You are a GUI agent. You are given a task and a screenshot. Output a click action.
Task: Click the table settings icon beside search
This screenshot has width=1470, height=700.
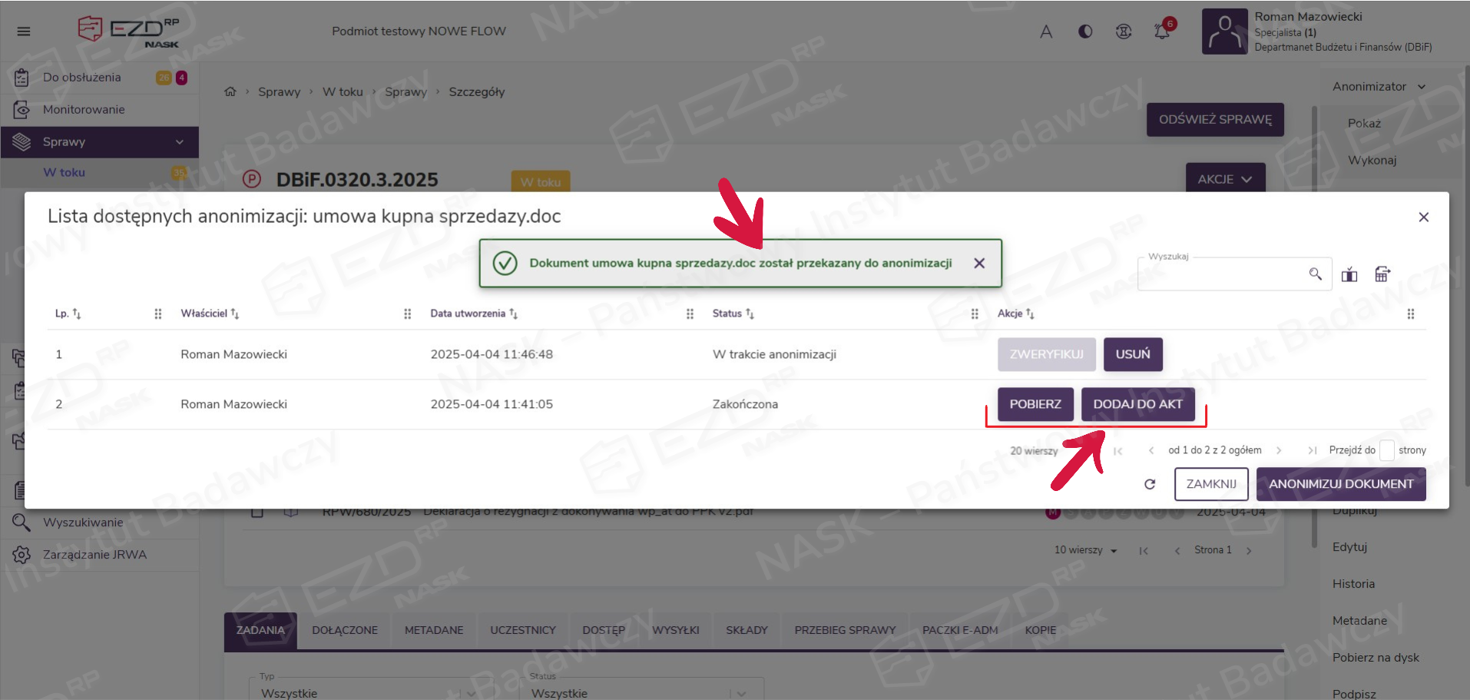tap(1382, 274)
